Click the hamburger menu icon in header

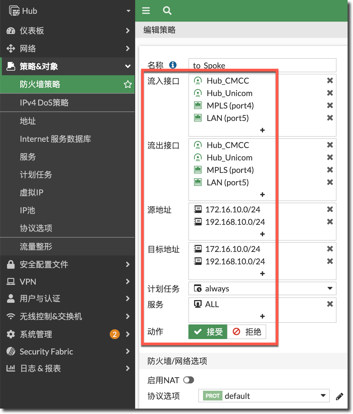[x=146, y=11]
